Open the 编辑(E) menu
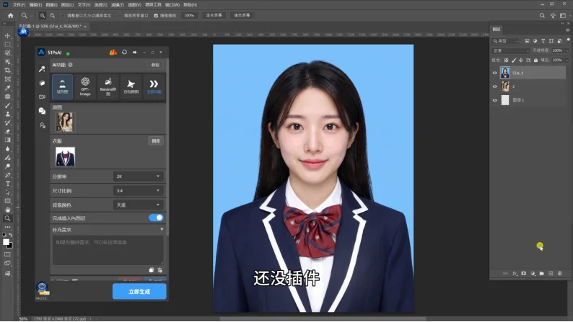The width and height of the screenshot is (573, 322). pos(35,5)
